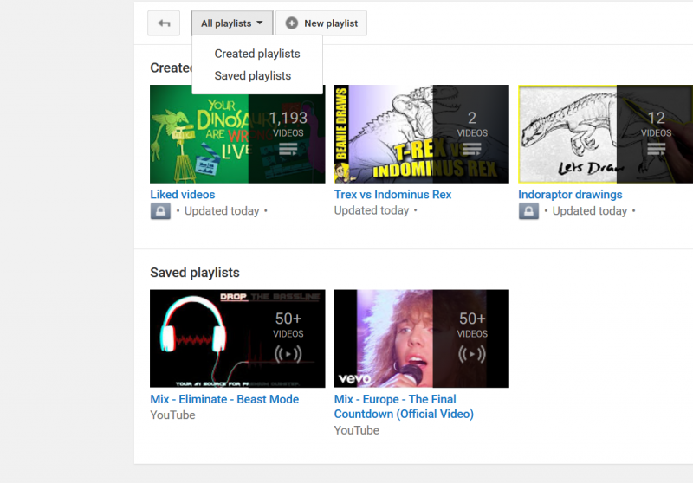Viewport: 693px width, 483px height.
Task: Click playlist queue icon on Indoraptor thumbnail
Action: [x=656, y=151]
